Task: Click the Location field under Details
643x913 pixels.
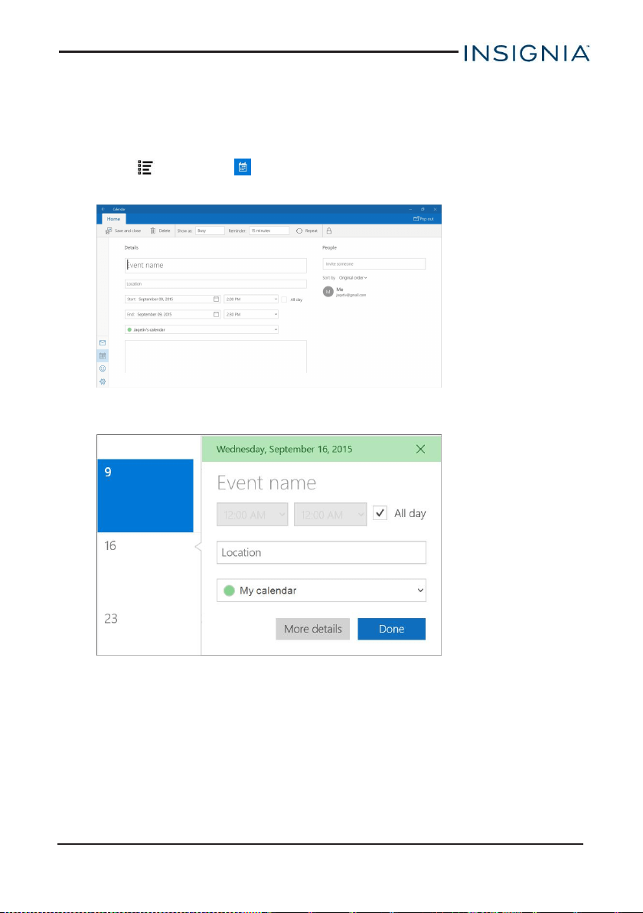Action: coord(215,284)
